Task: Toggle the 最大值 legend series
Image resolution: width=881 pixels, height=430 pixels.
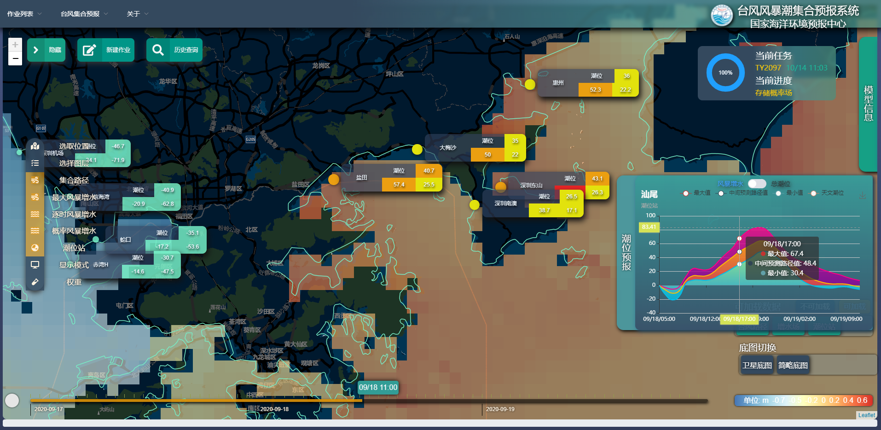Action: click(x=696, y=193)
